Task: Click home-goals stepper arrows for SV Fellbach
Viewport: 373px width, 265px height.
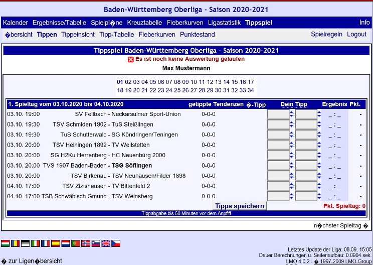Action: [x=292, y=114]
